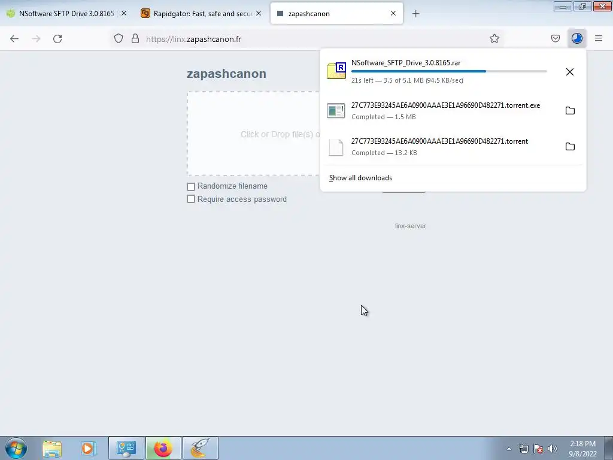Click the zapashcanon page heading link

tap(226, 74)
